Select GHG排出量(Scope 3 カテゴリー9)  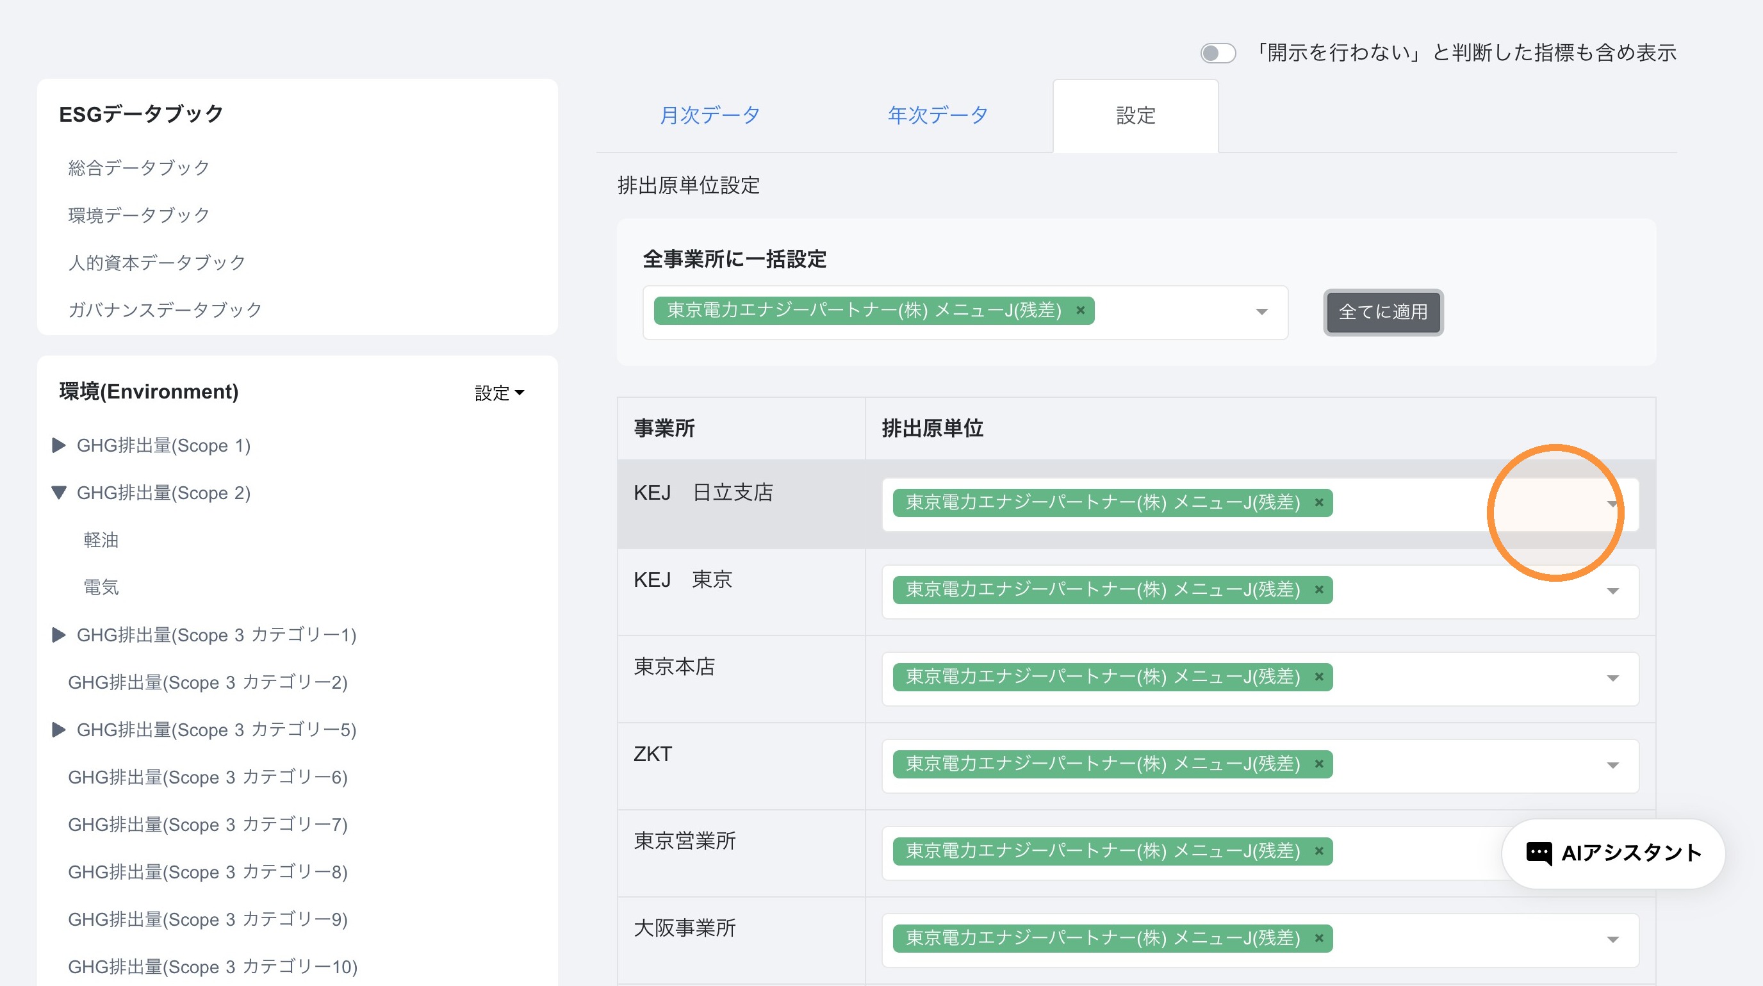[208, 919]
